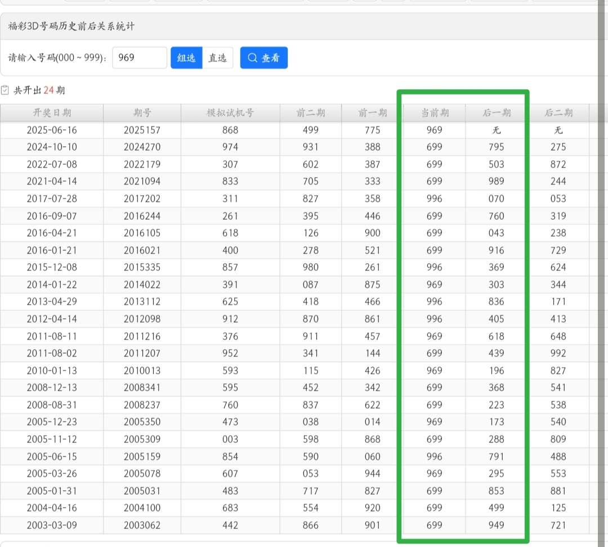Switch to the 直选 mode toggle

coord(217,58)
